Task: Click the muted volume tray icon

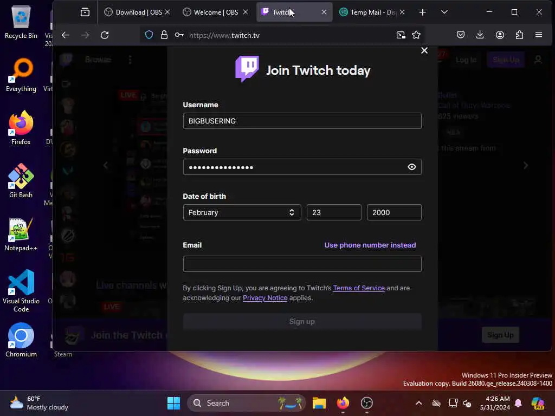Action: point(467,403)
